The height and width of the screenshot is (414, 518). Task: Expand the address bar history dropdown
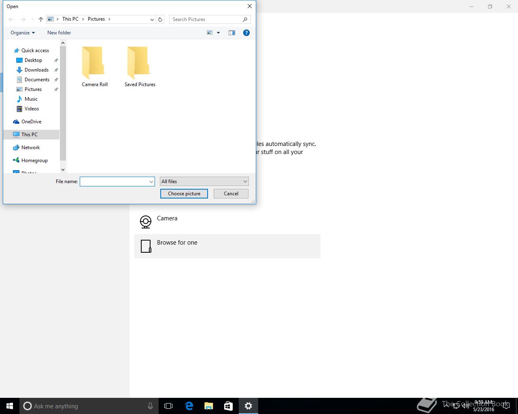click(152, 19)
